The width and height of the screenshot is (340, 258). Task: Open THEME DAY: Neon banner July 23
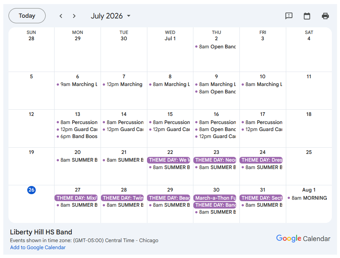pyautogui.click(x=215, y=160)
